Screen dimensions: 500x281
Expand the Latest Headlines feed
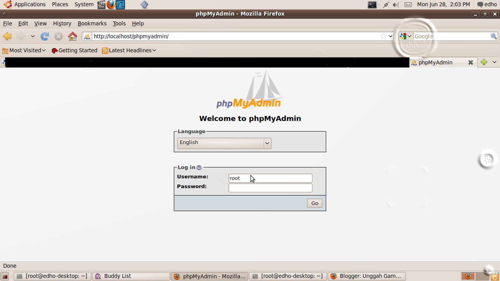(x=129, y=50)
